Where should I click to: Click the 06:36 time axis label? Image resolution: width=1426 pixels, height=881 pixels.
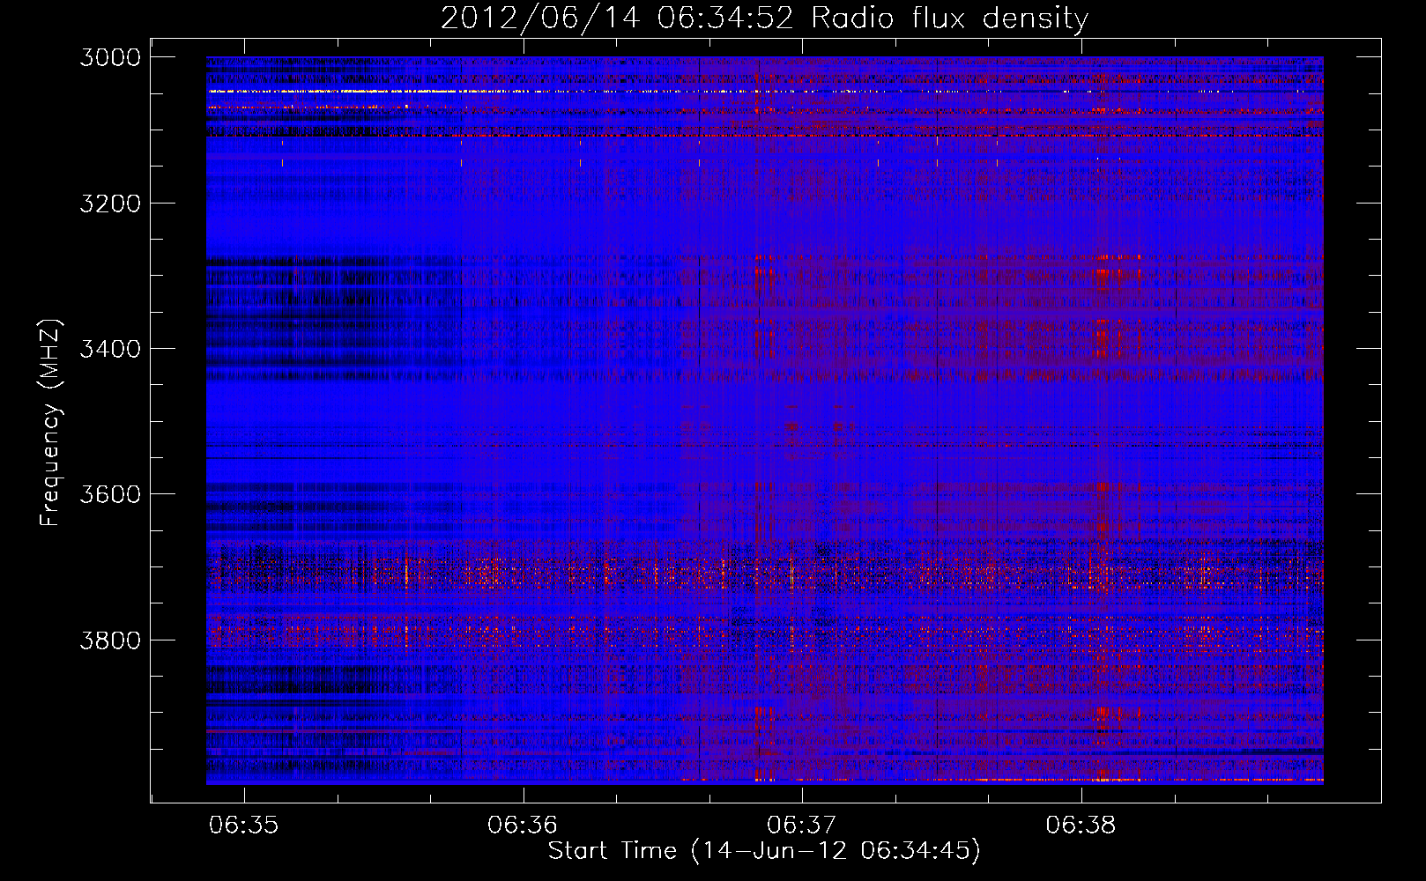pyautogui.click(x=523, y=825)
